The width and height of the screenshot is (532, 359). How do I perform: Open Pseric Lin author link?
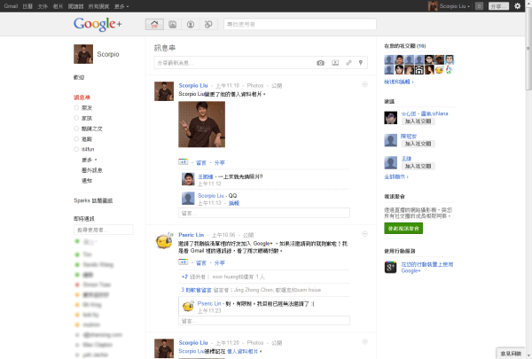click(192, 235)
